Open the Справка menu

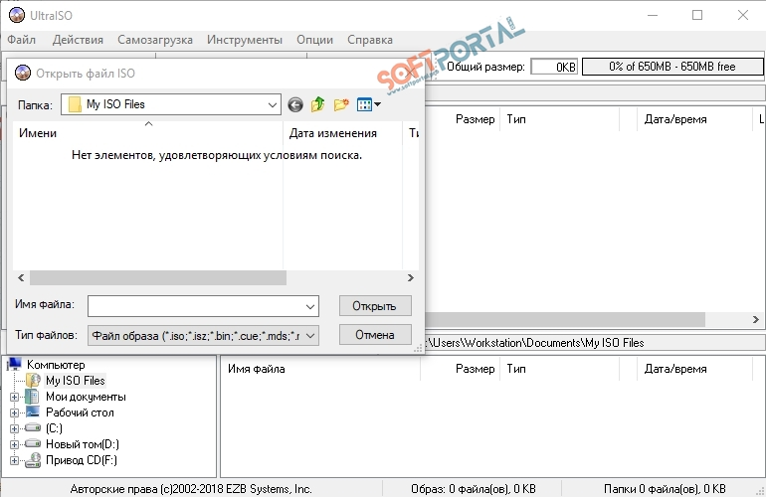(370, 40)
